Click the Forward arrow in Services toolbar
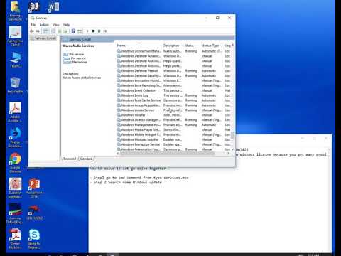The width and height of the screenshot is (341, 256). pos(38,31)
